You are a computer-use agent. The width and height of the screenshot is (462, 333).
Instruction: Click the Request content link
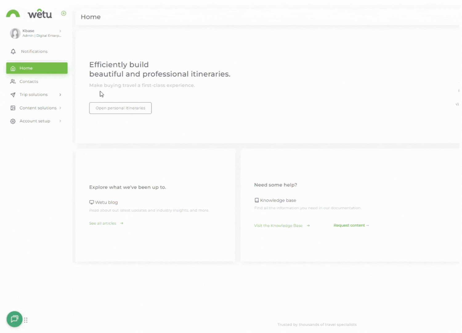351,225
